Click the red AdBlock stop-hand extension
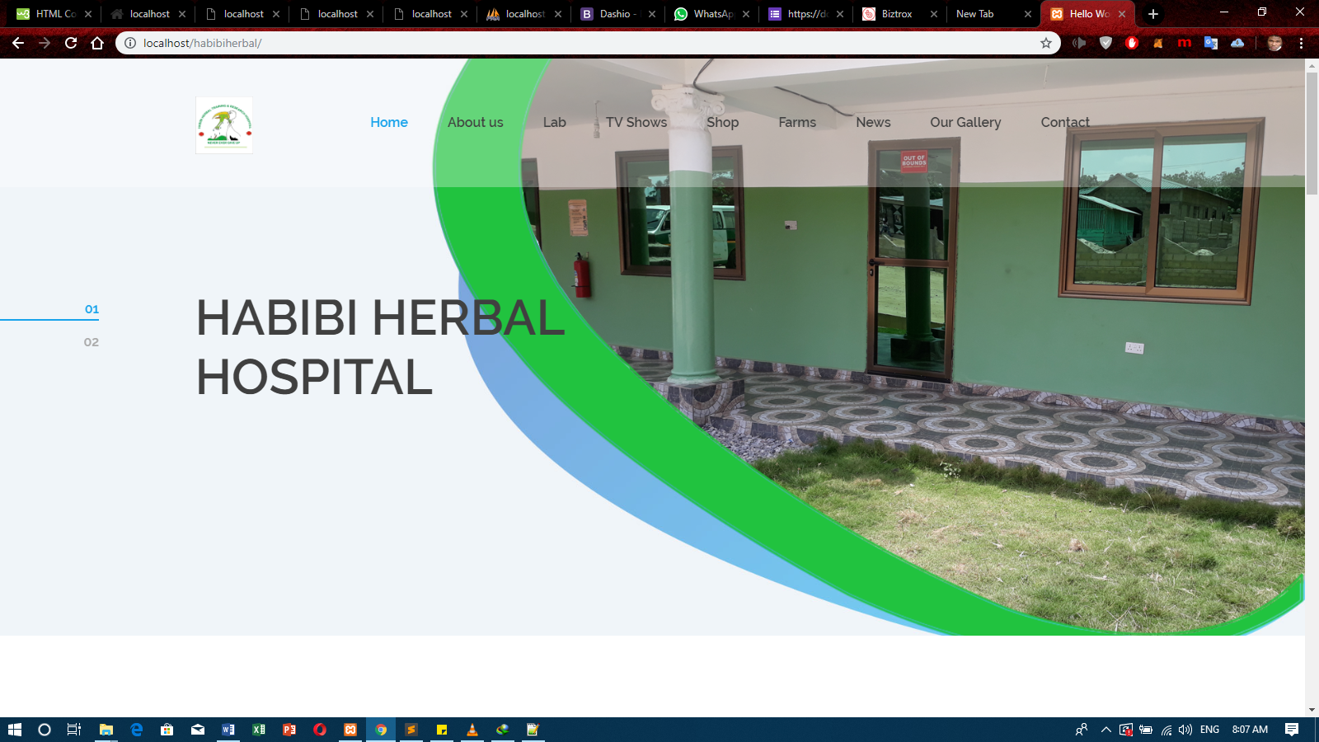Viewport: 1319px width, 742px height. click(1132, 43)
